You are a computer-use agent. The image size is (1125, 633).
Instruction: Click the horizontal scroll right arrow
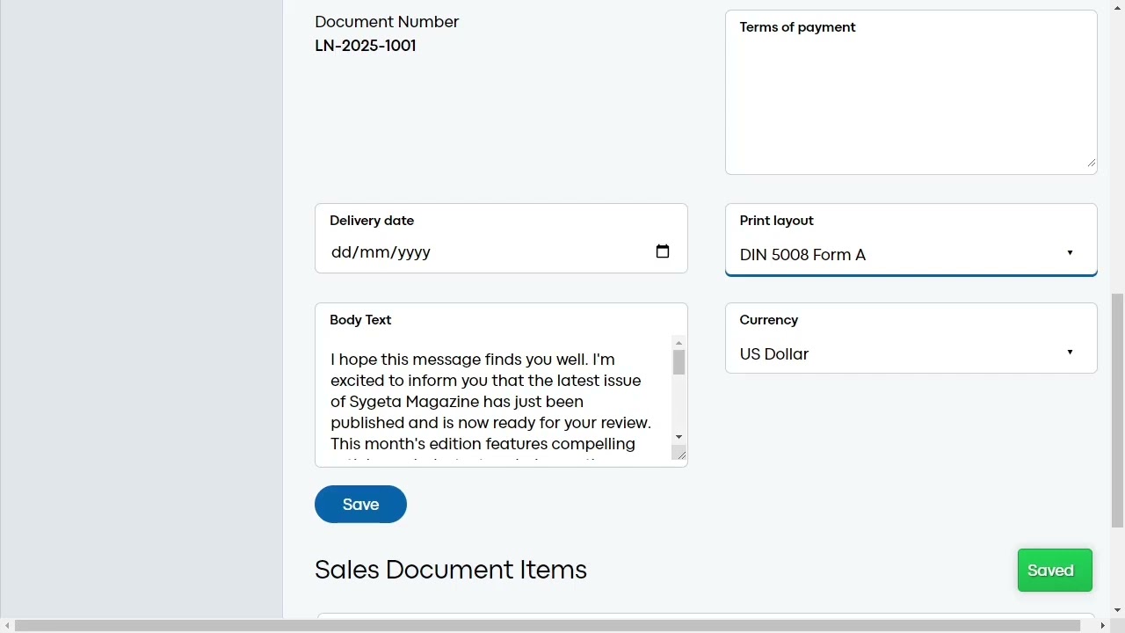tap(1103, 625)
